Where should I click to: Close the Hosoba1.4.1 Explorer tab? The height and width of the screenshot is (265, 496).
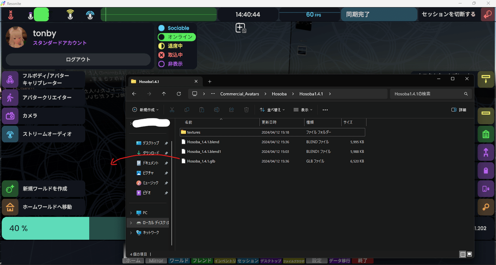(x=196, y=82)
